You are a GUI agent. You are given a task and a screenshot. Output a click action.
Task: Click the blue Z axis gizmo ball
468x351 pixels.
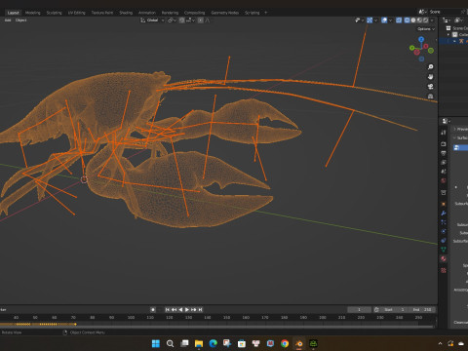(421, 39)
